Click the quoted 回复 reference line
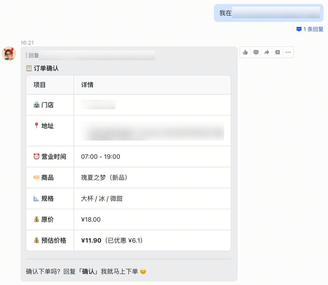This screenshot has height=285, width=328. pos(90,55)
